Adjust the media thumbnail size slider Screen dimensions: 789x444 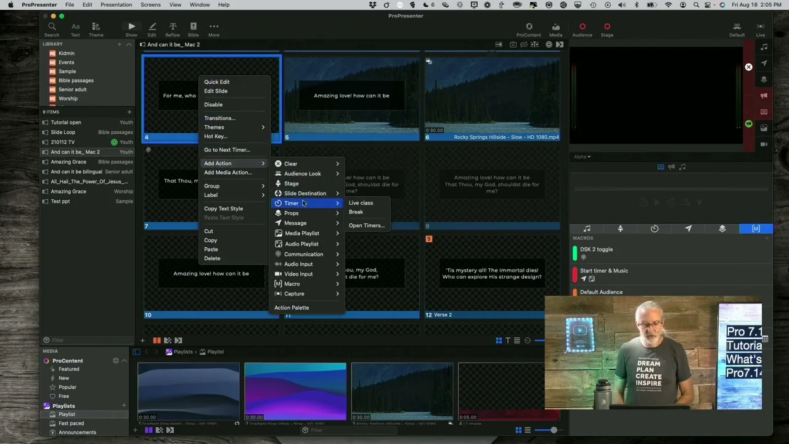(553, 430)
